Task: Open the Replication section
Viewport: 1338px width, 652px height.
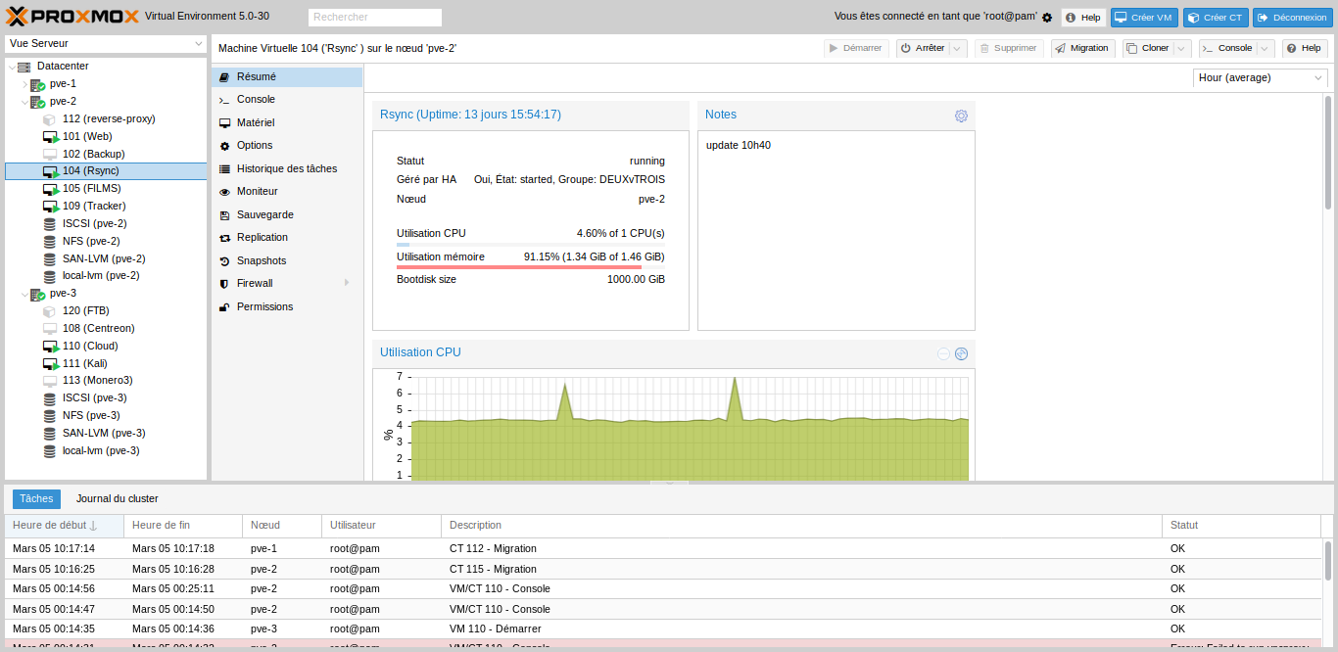Action: pyautogui.click(x=287, y=238)
